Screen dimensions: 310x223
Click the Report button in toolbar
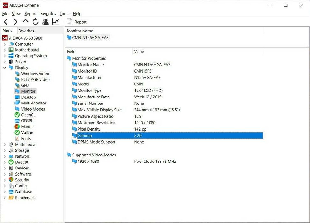tap(77, 22)
